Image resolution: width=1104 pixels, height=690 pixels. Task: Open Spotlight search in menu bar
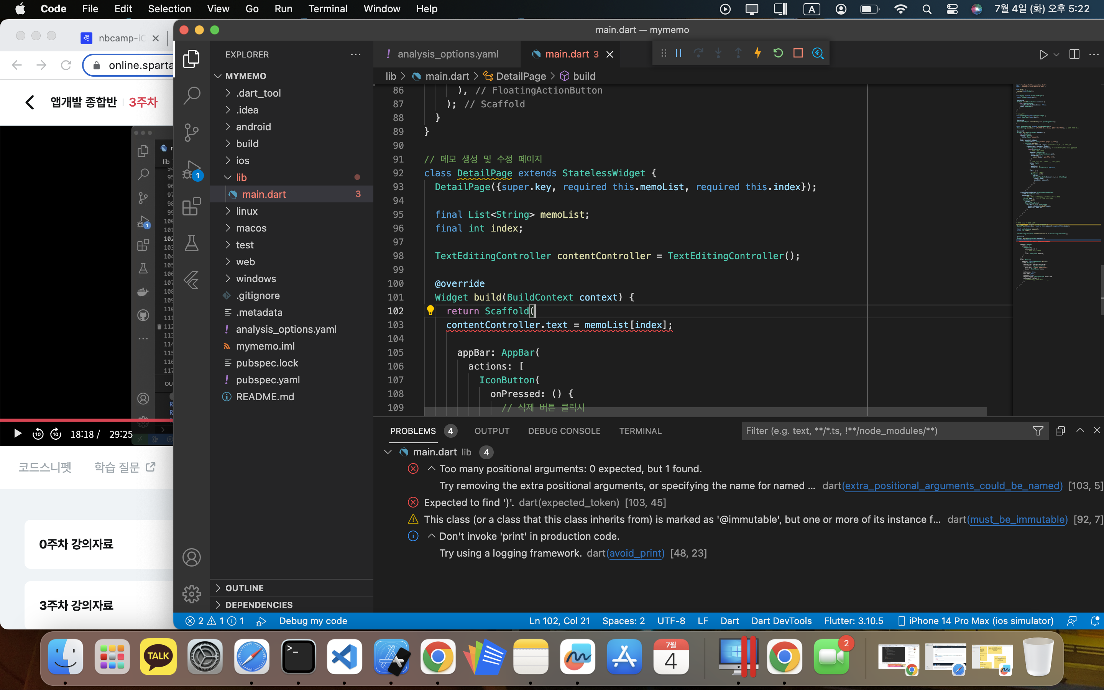pyautogui.click(x=927, y=9)
